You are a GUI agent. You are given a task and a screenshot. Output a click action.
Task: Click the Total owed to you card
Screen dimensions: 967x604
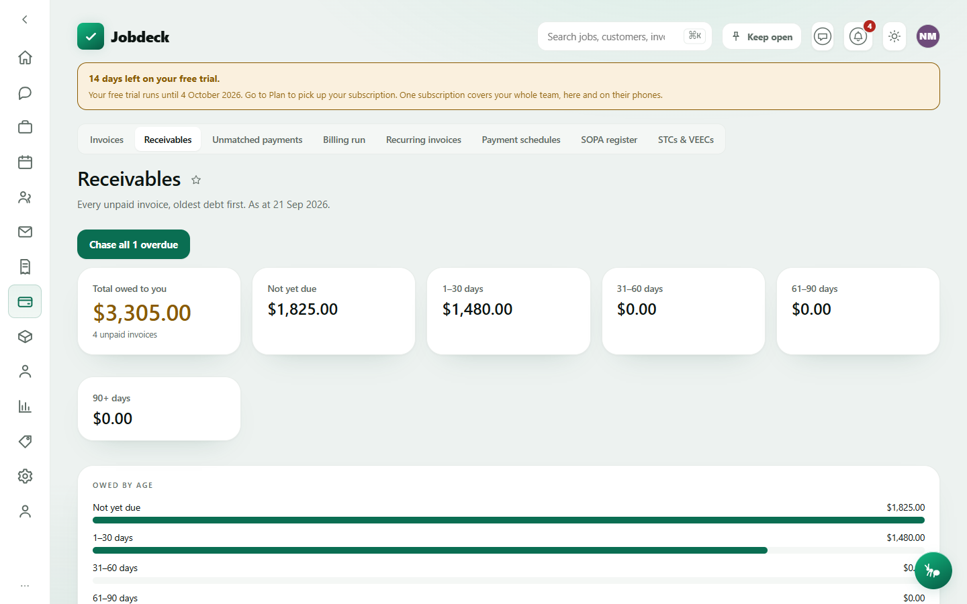click(159, 311)
